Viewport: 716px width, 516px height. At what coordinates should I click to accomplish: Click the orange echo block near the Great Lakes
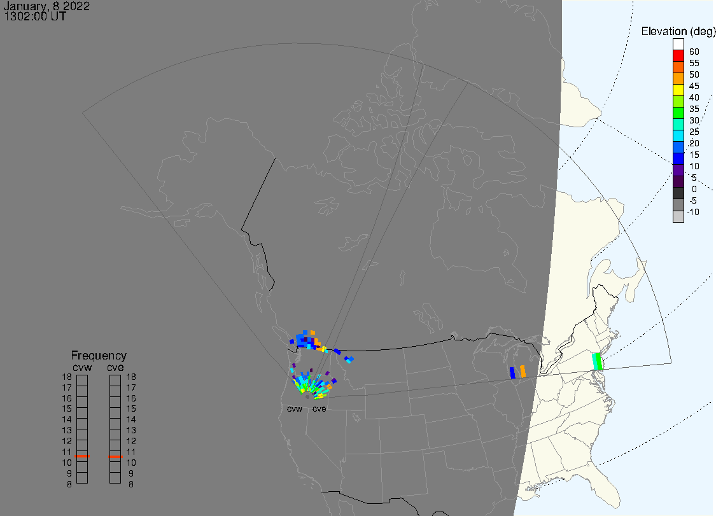(x=523, y=371)
